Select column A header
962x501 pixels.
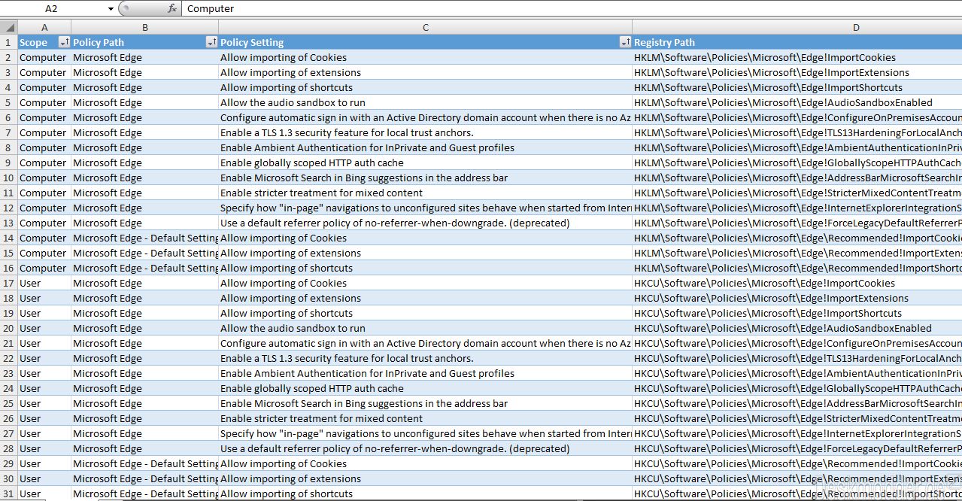point(44,27)
